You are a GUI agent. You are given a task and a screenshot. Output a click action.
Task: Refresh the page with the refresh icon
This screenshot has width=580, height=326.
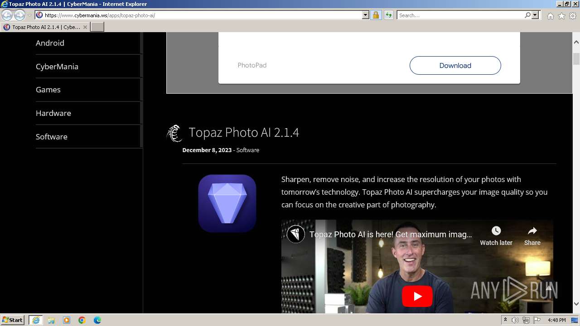click(x=388, y=15)
